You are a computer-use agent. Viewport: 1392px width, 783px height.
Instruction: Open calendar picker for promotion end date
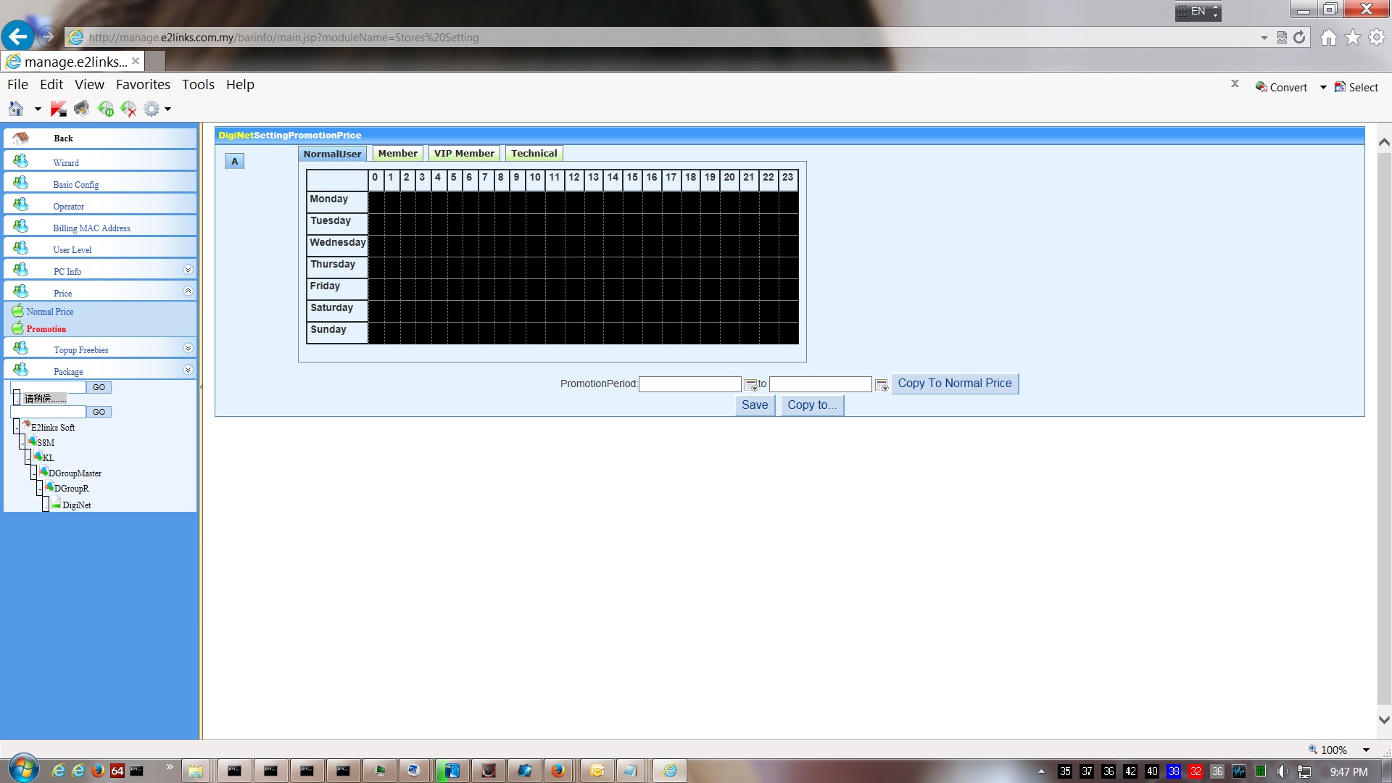point(882,385)
